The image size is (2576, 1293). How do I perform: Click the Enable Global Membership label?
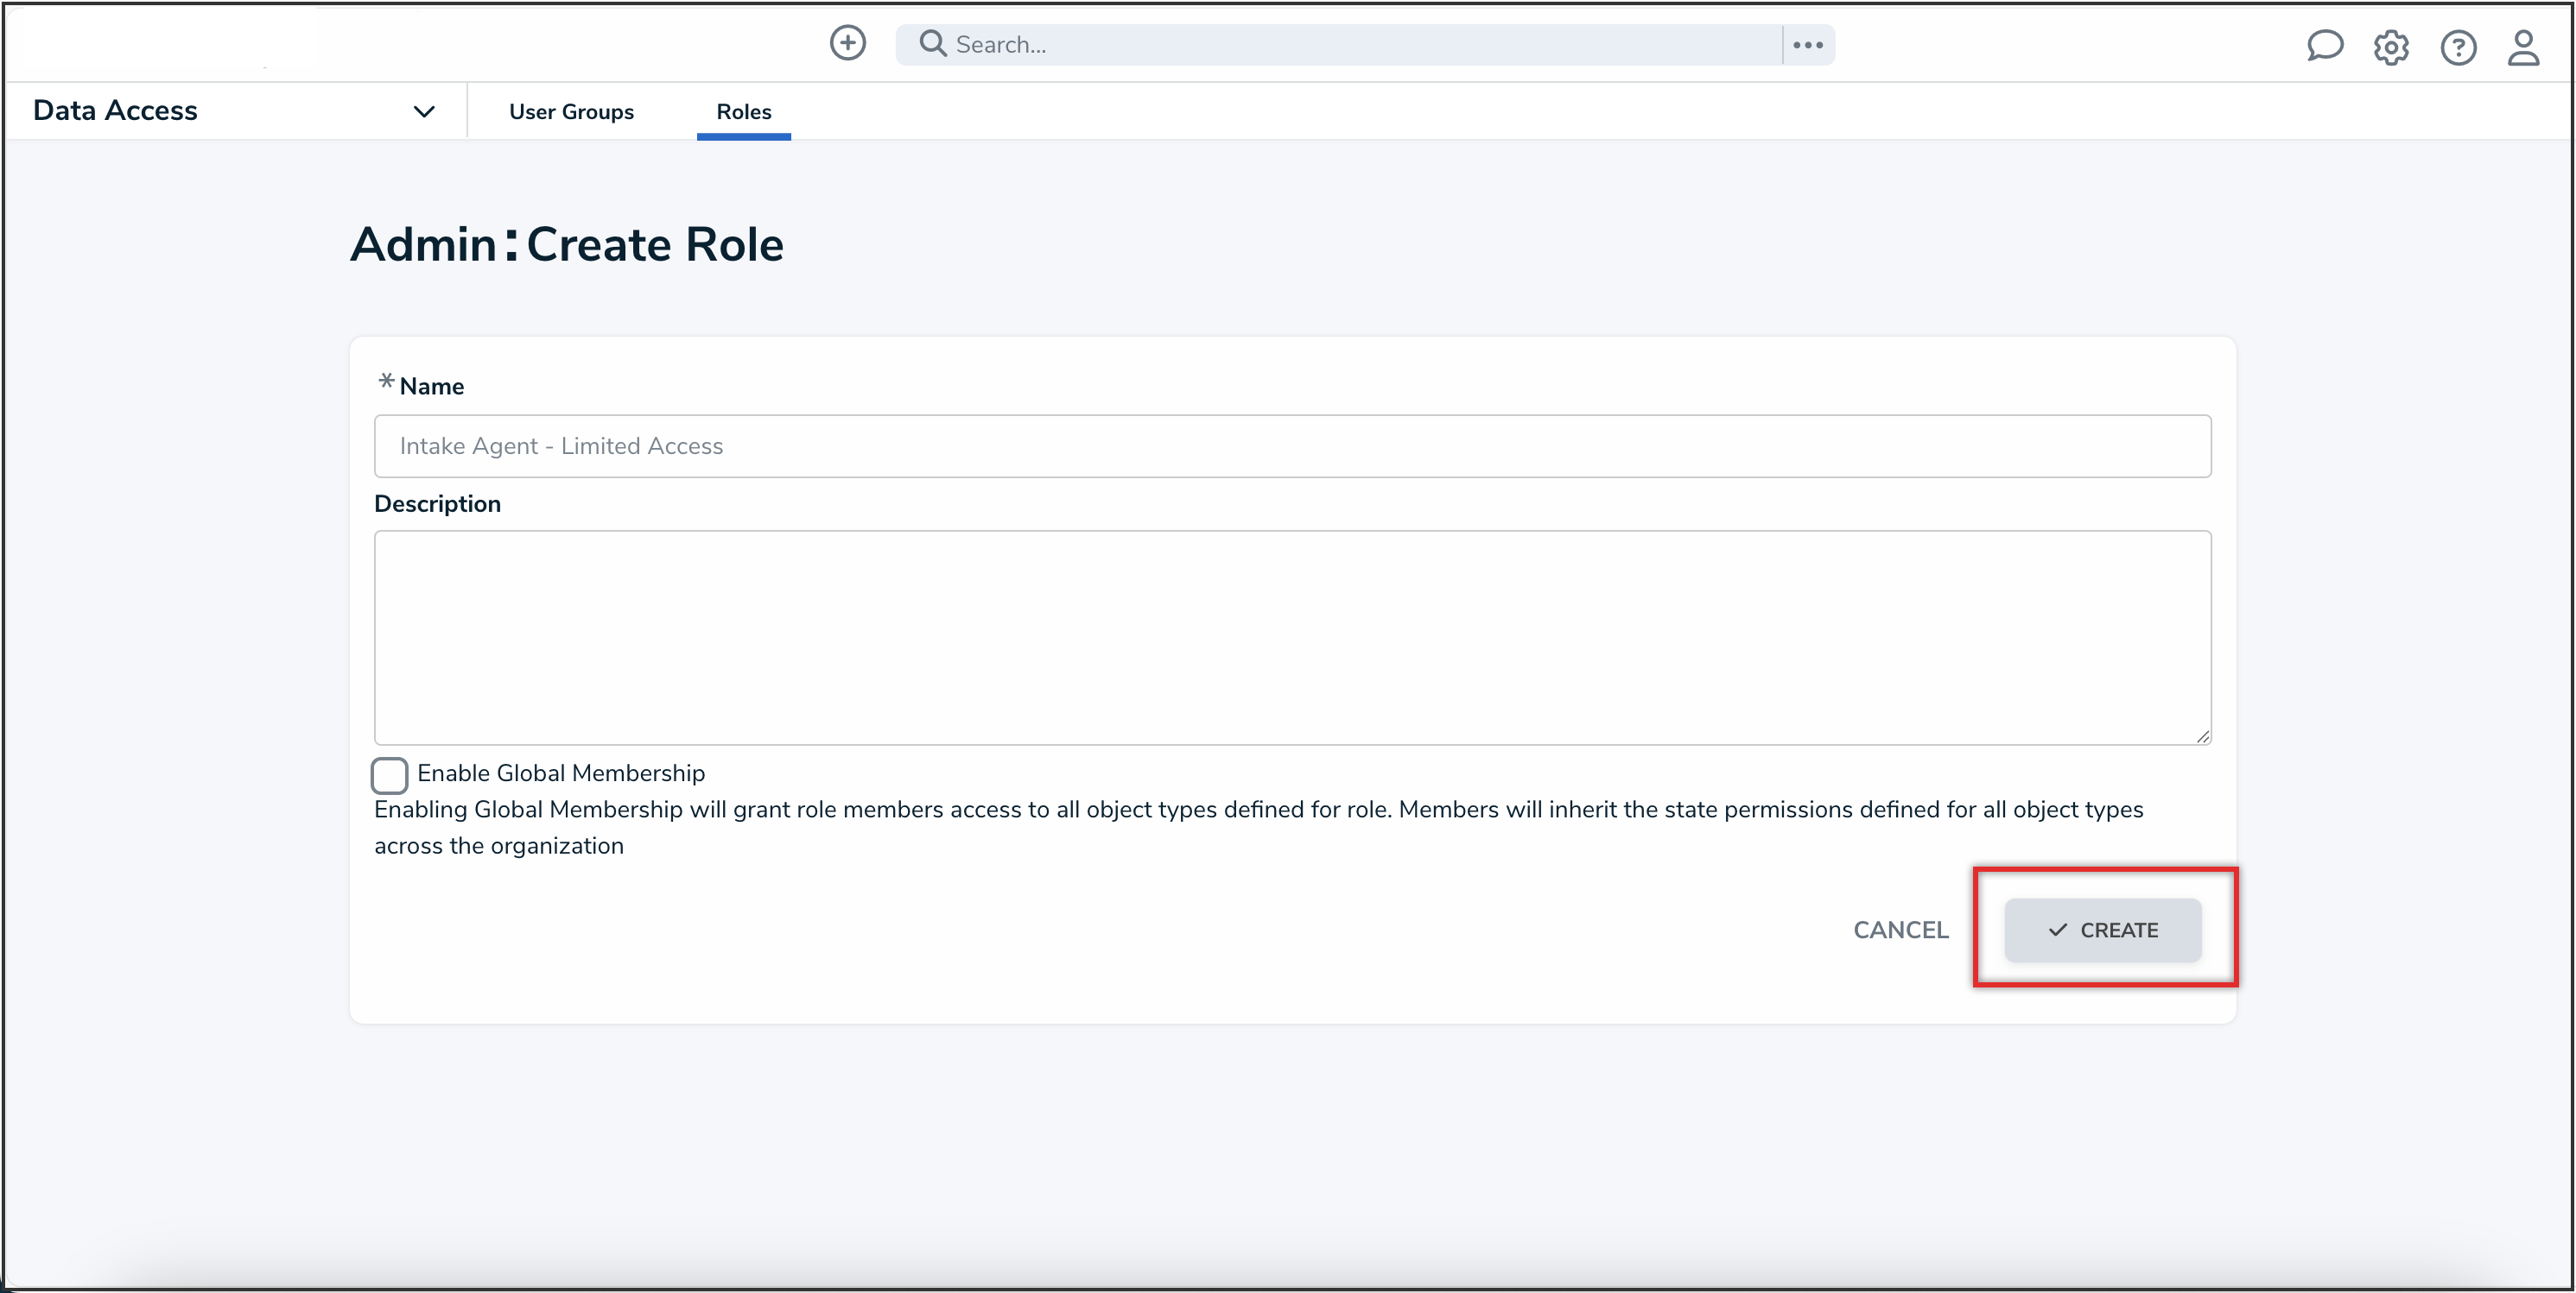pyautogui.click(x=560, y=773)
